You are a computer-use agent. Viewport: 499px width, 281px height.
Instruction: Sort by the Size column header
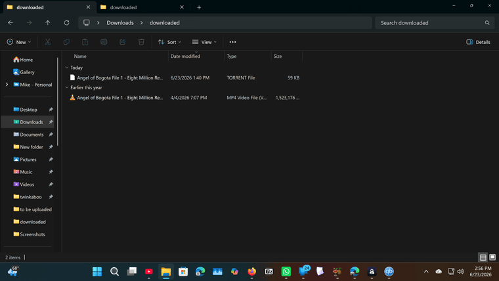[x=278, y=56]
